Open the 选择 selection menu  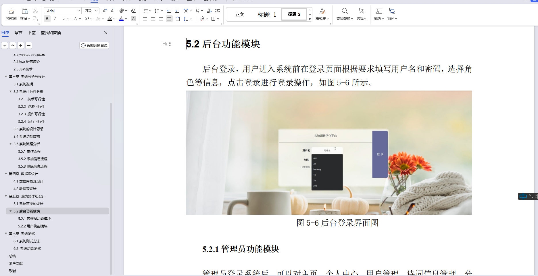[361, 14]
